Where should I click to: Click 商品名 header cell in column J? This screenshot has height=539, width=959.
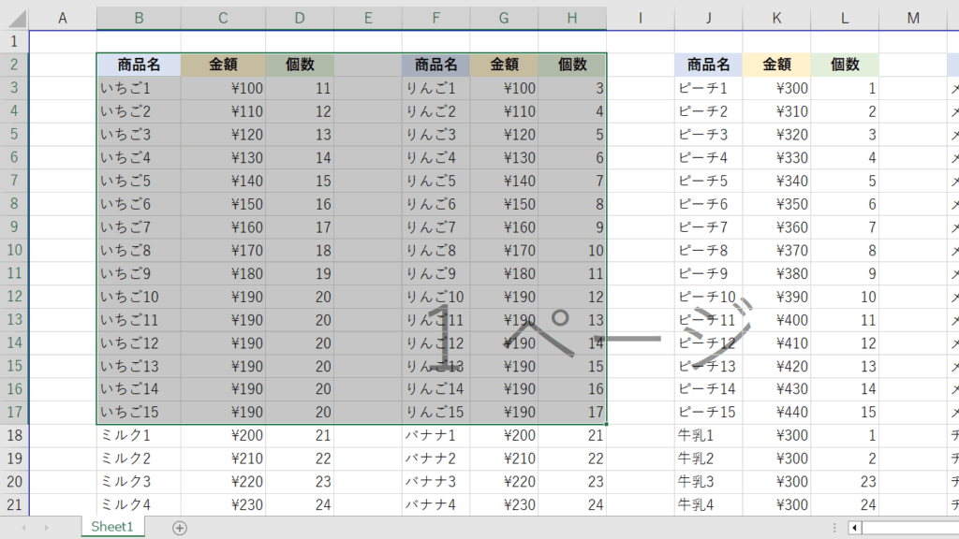pyautogui.click(x=708, y=65)
